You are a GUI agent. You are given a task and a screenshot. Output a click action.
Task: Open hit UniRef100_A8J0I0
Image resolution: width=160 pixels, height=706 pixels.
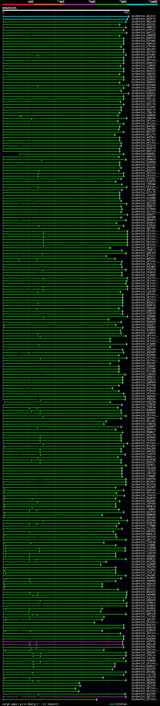143,16
